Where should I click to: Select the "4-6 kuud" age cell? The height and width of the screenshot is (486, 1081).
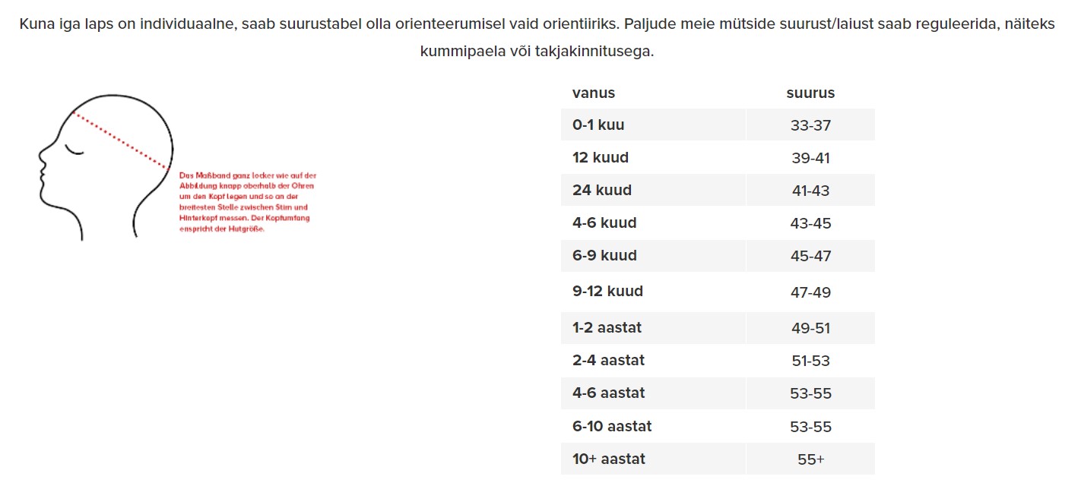tap(604, 223)
